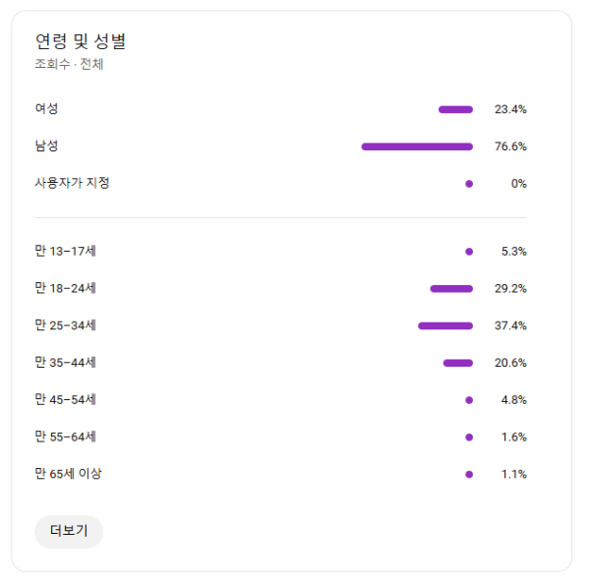Click the purple bar for 여성

[x=455, y=109]
